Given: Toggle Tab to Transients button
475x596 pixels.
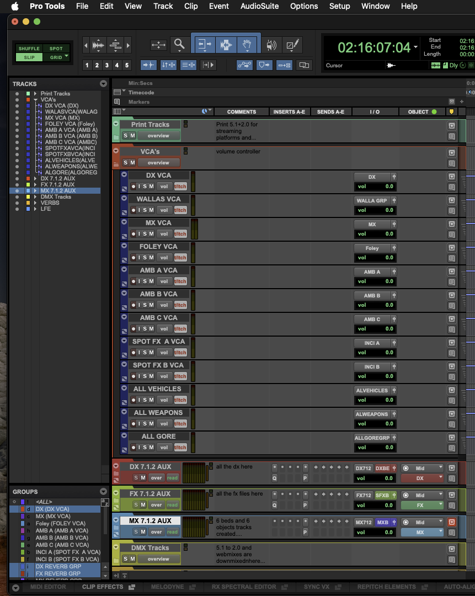Looking at the screenshot, I should (x=148, y=65).
